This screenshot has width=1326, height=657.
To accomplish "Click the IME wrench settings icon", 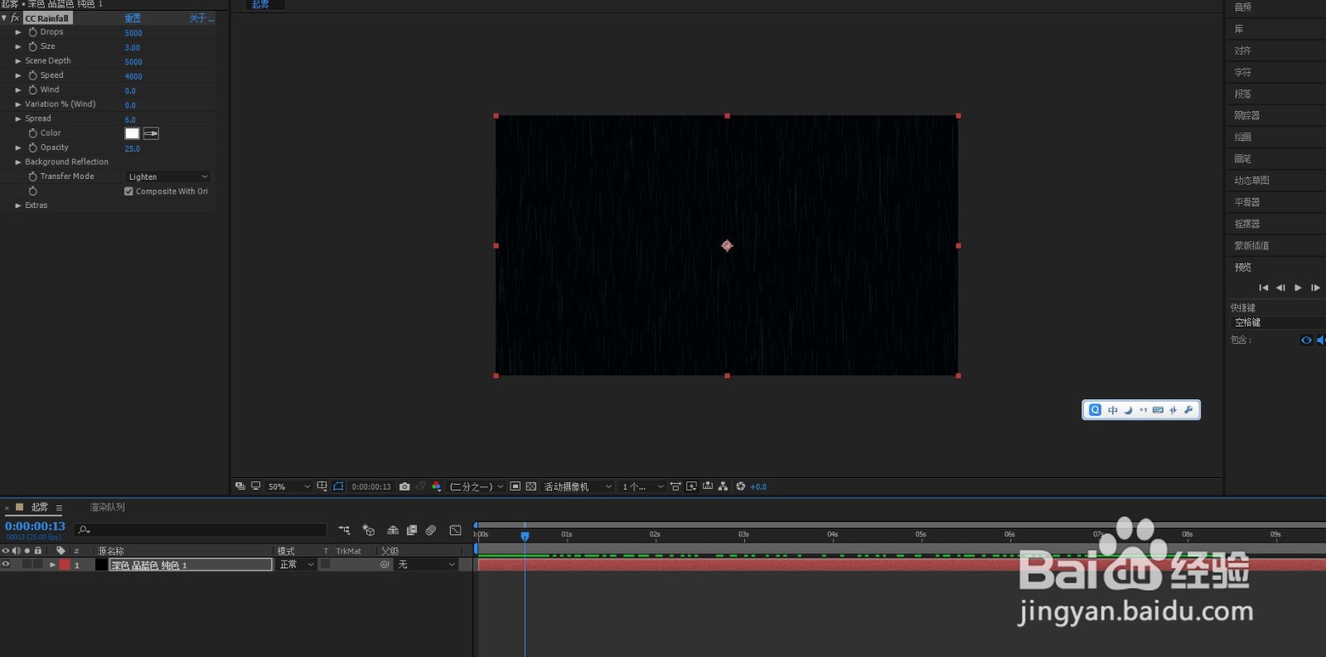I will tap(1188, 410).
